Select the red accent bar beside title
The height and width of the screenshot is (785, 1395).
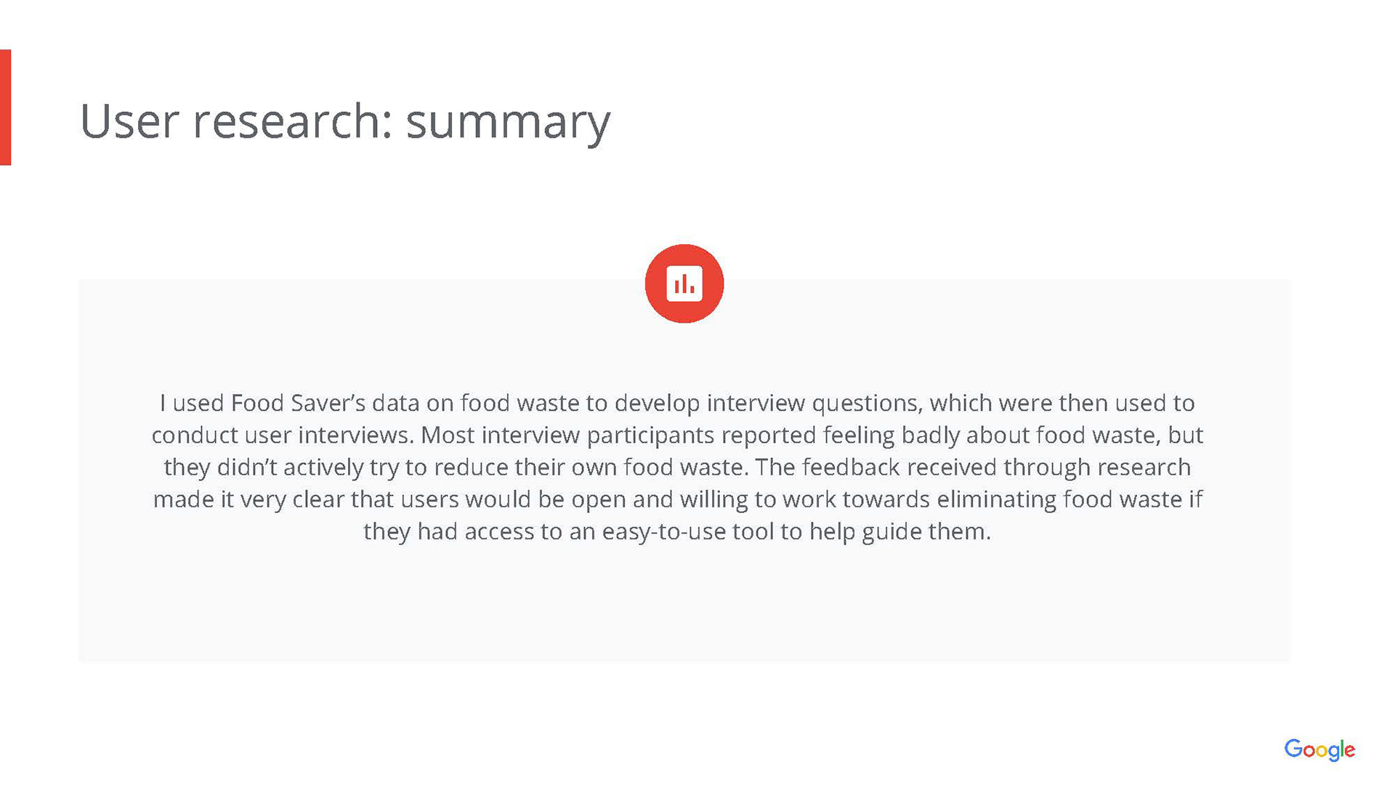tap(6, 108)
